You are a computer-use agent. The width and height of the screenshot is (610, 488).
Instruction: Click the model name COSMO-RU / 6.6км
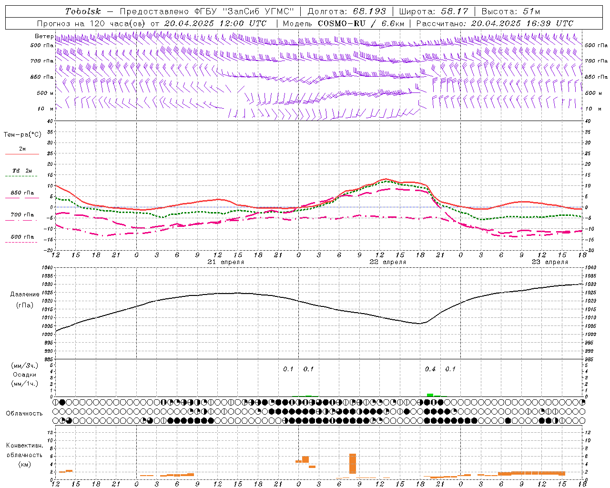tap(361, 23)
